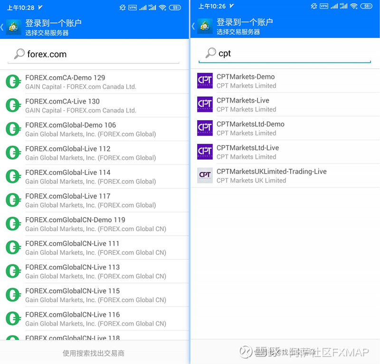Select server CPTMarkets-Demo
380x364 pixels.
click(285, 81)
